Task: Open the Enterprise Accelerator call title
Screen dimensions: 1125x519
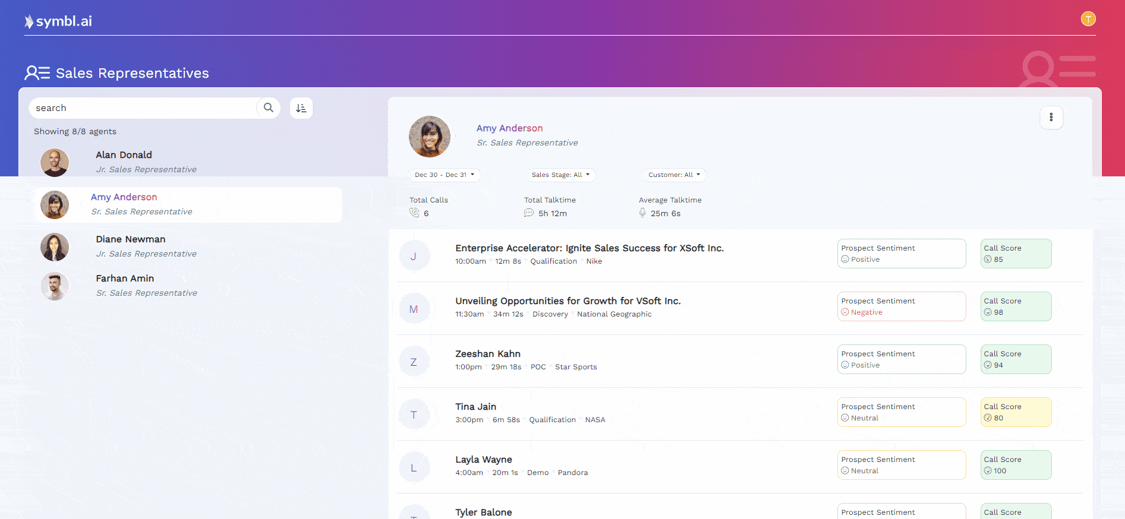Action: point(589,248)
